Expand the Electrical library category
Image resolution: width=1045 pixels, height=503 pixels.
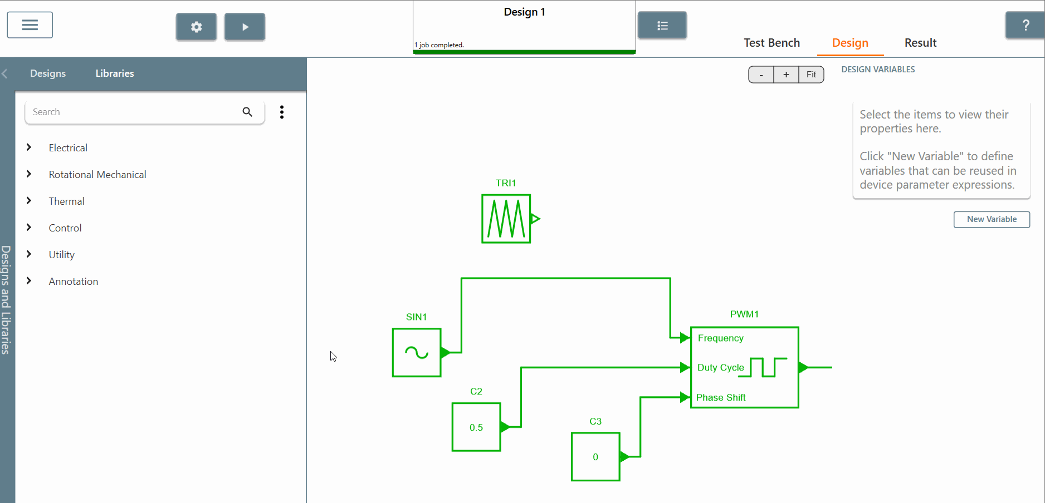coord(29,147)
